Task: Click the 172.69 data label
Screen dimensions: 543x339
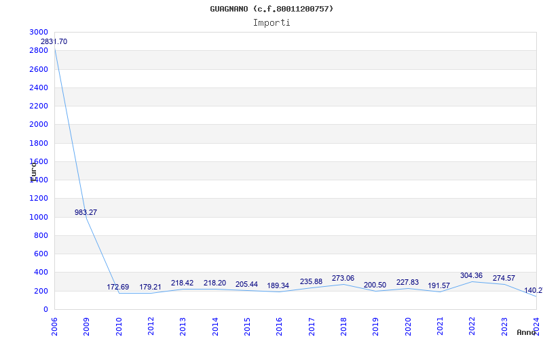Action: (117, 287)
